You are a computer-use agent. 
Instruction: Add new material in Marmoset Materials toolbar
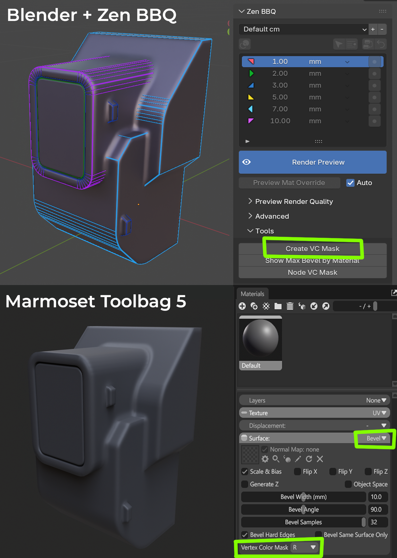[x=242, y=306]
